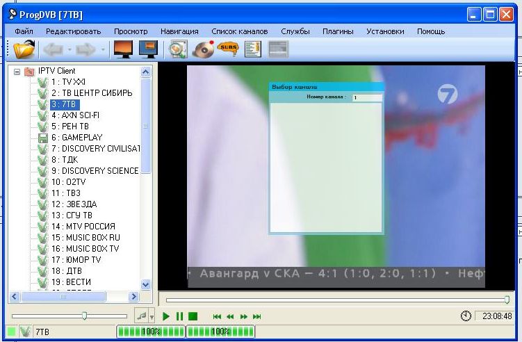Viewport: 522px width, 342px height.
Task: Select channel 3 : 7ТВ
Action: pos(65,104)
